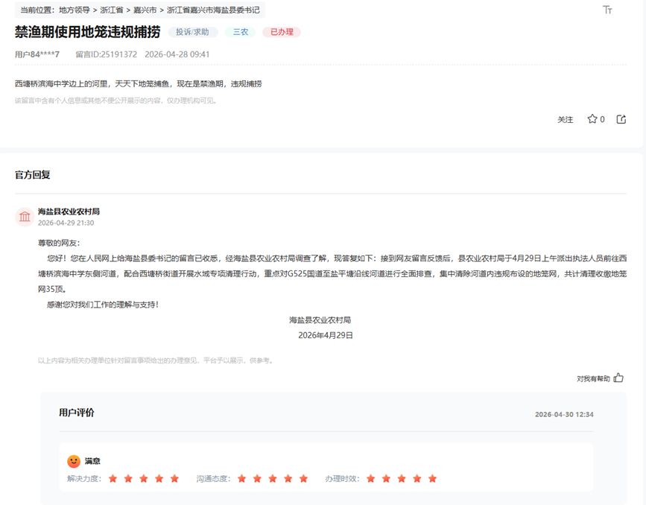This screenshot has height=505, width=646.
Task: Click the grey privacy notice under complaint
Action: (x=115, y=101)
